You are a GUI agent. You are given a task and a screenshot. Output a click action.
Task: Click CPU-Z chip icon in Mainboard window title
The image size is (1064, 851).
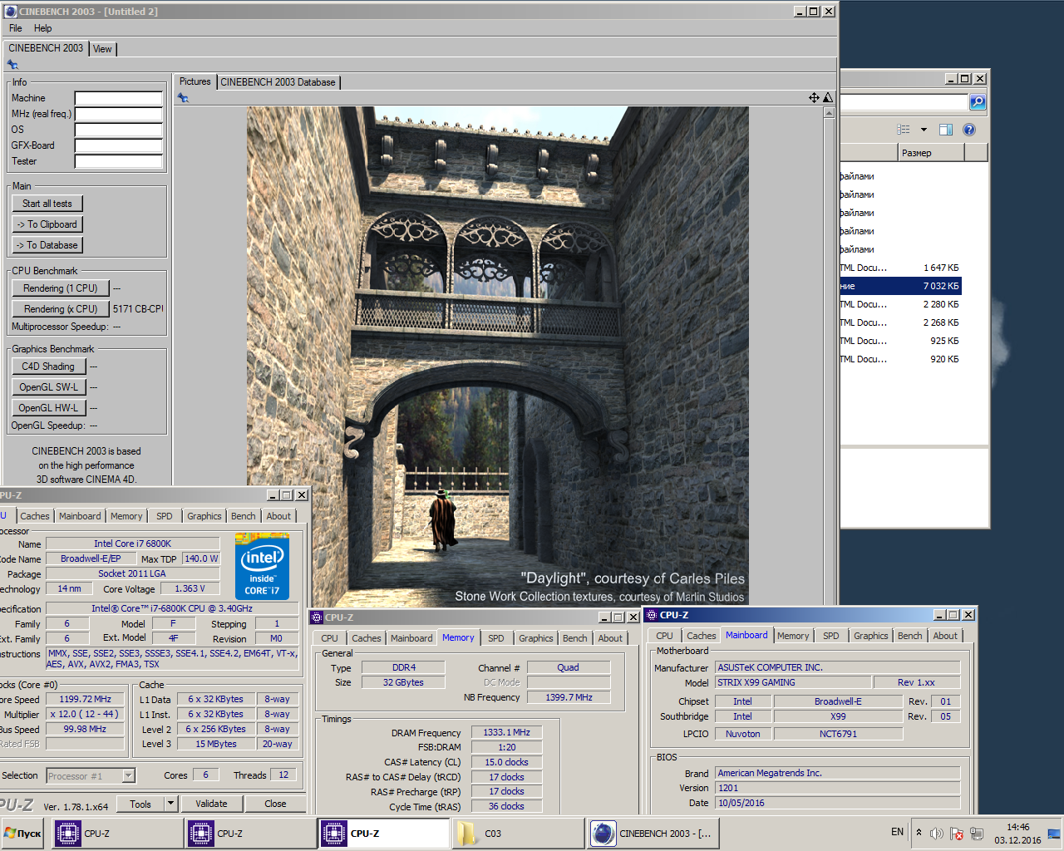pyautogui.click(x=652, y=615)
